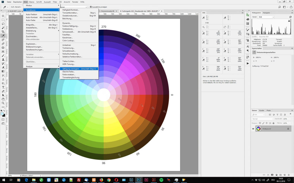The height and width of the screenshot is (183, 294).
Task: Select the Clone Stamp tool
Action: pyautogui.click(x=3, y=59)
